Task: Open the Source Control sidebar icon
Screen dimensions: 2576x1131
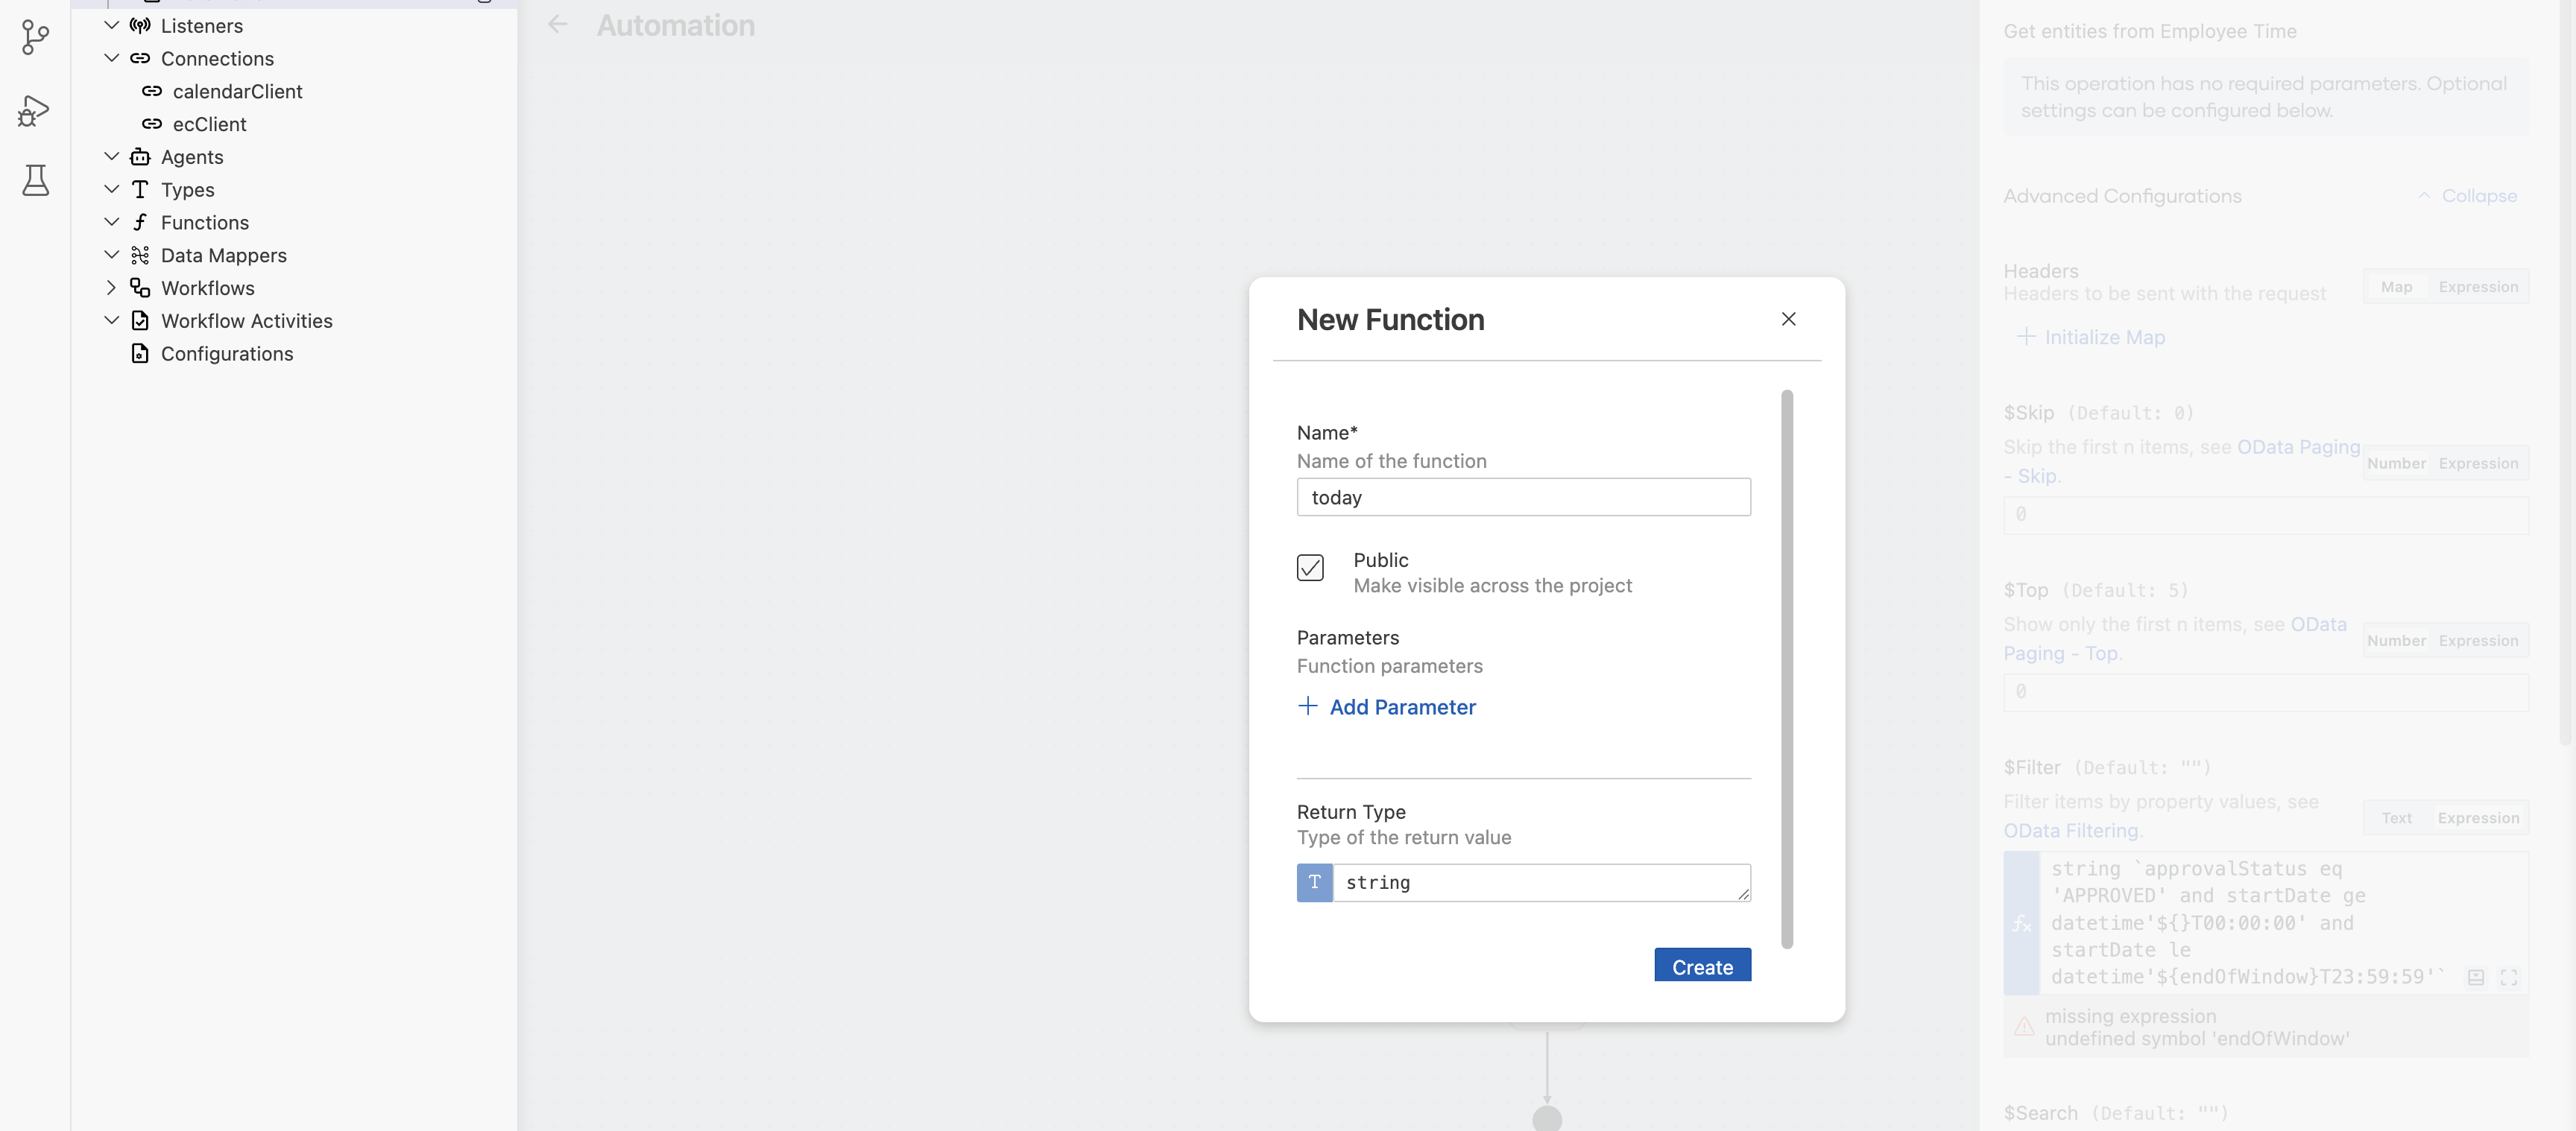Action: pyautogui.click(x=35, y=38)
